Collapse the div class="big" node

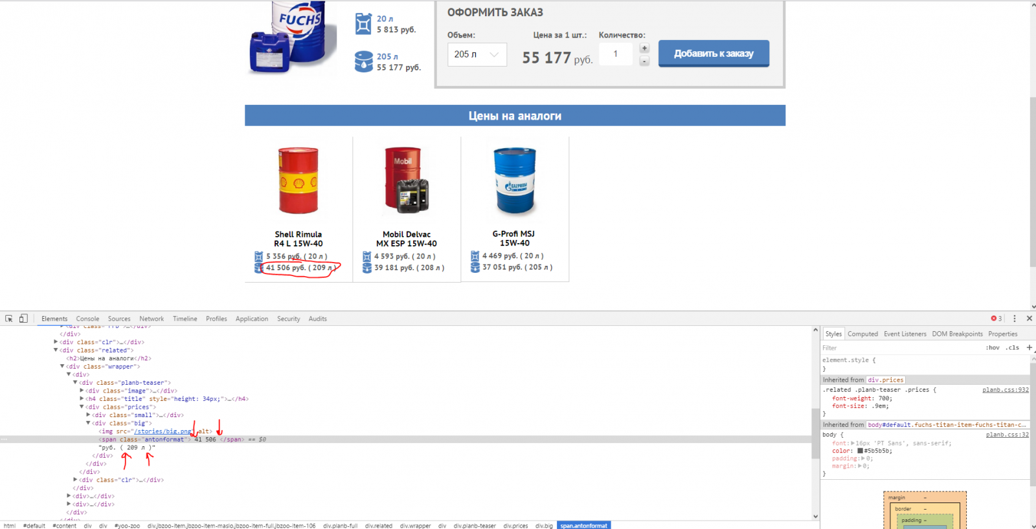88,423
